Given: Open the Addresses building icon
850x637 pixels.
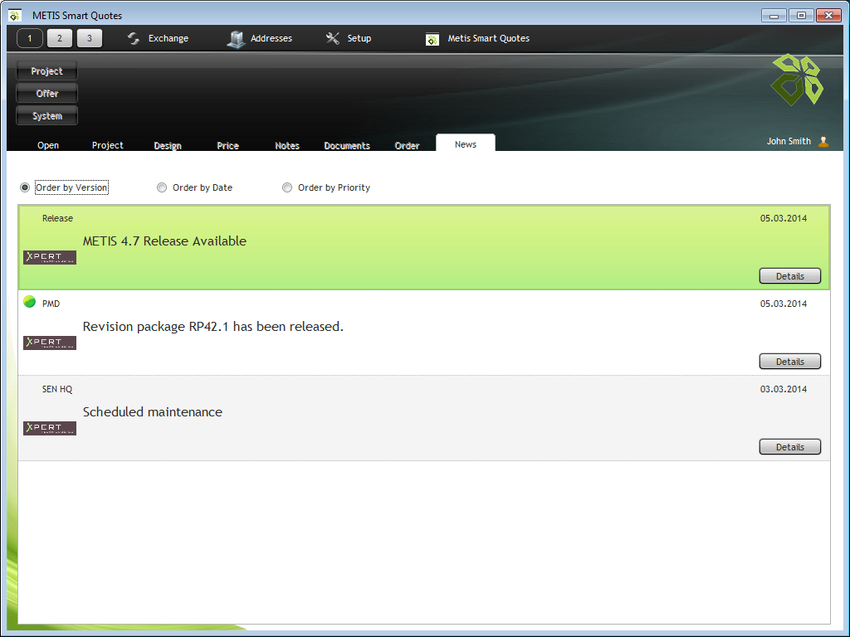Looking at the screenshot, I should tap(236, 38).
